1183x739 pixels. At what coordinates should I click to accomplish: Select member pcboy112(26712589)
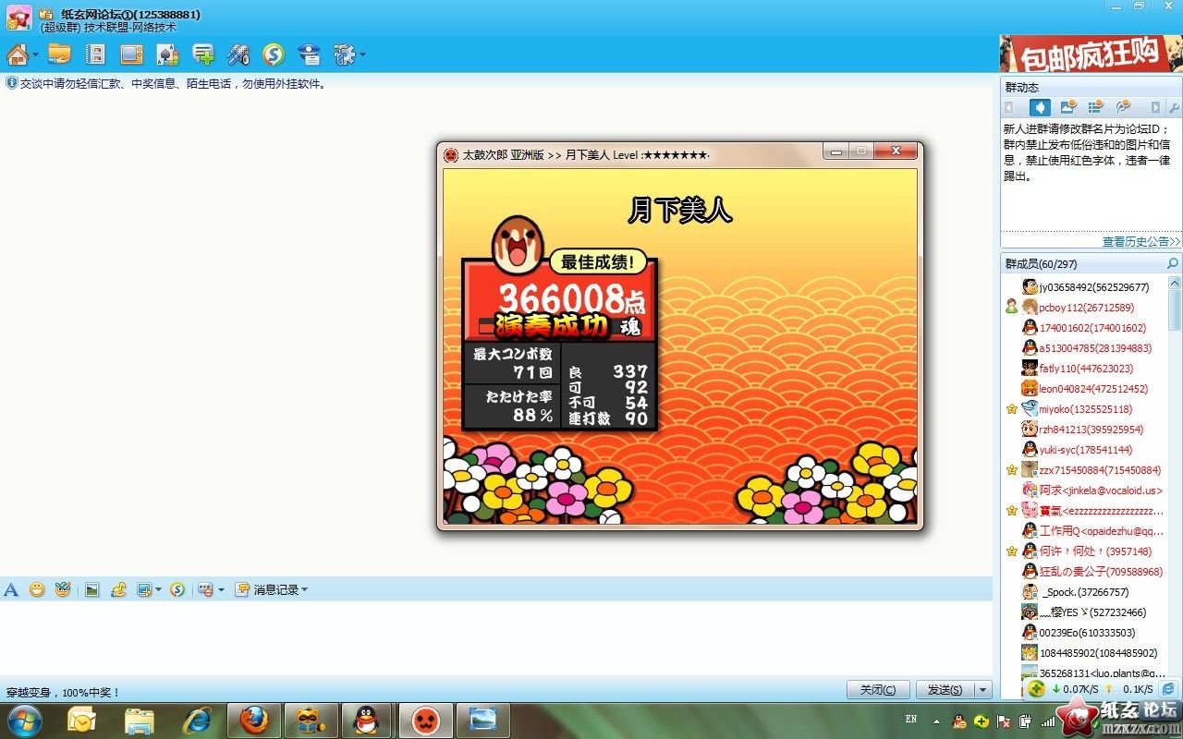coord(1086,308)
